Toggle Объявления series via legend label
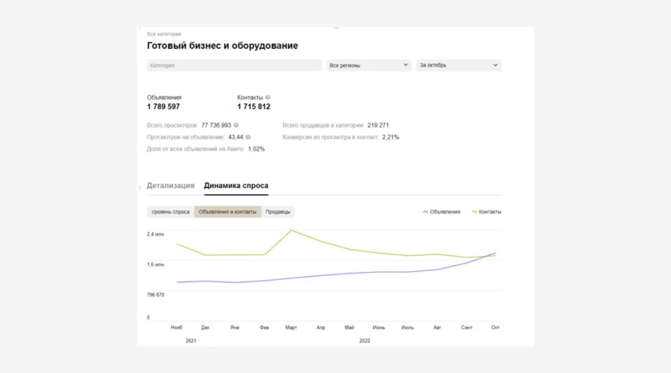This screenshot has height=373, width=671. point(445,212)
